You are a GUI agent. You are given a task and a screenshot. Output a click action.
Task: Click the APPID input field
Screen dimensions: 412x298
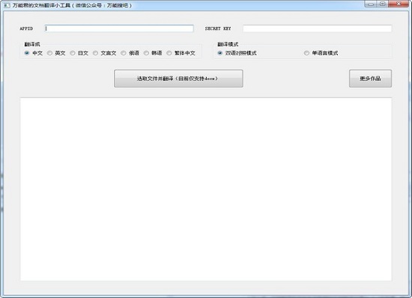[119, 28]
